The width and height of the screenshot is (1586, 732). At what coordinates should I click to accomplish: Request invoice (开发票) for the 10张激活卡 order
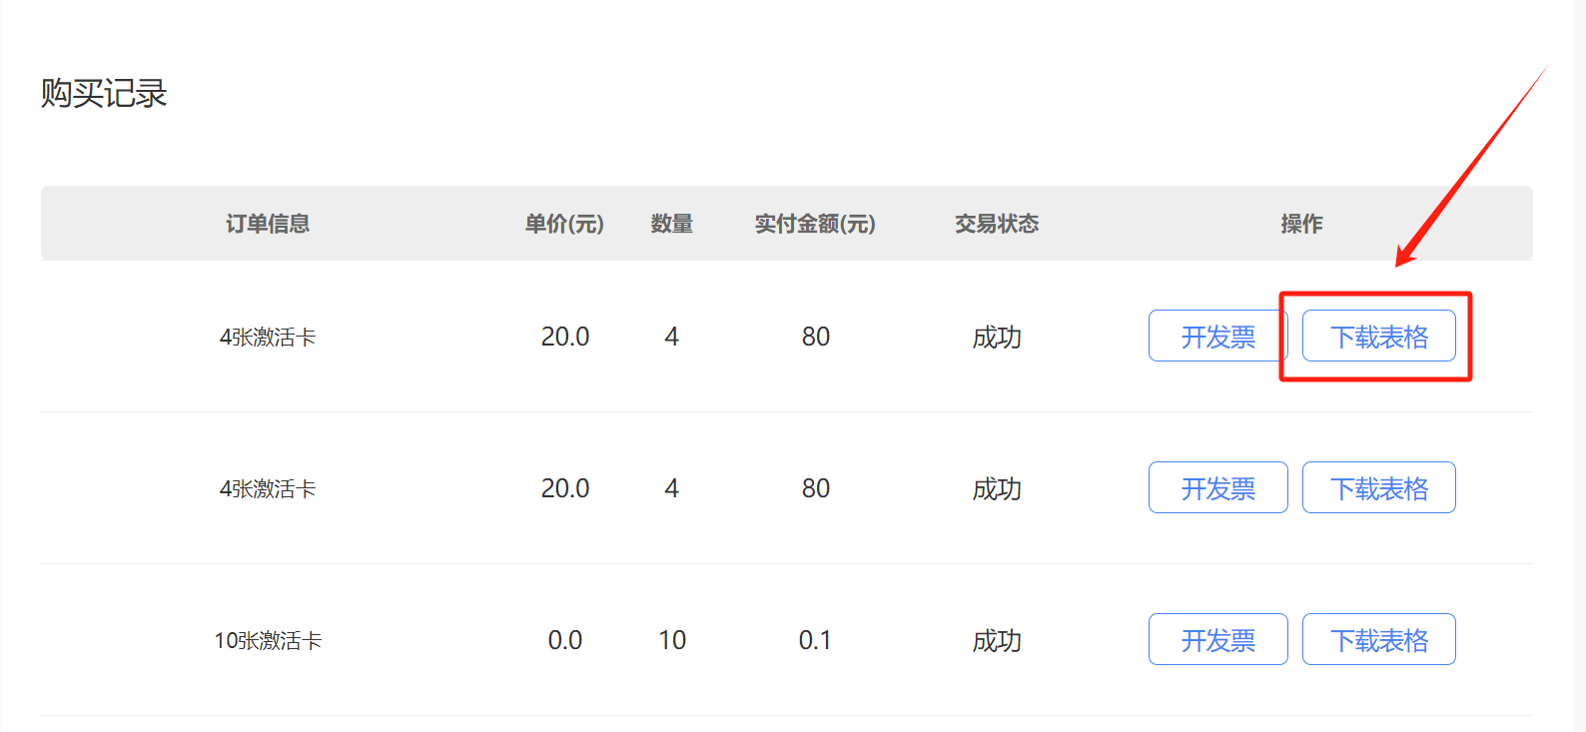(1217, 640)
